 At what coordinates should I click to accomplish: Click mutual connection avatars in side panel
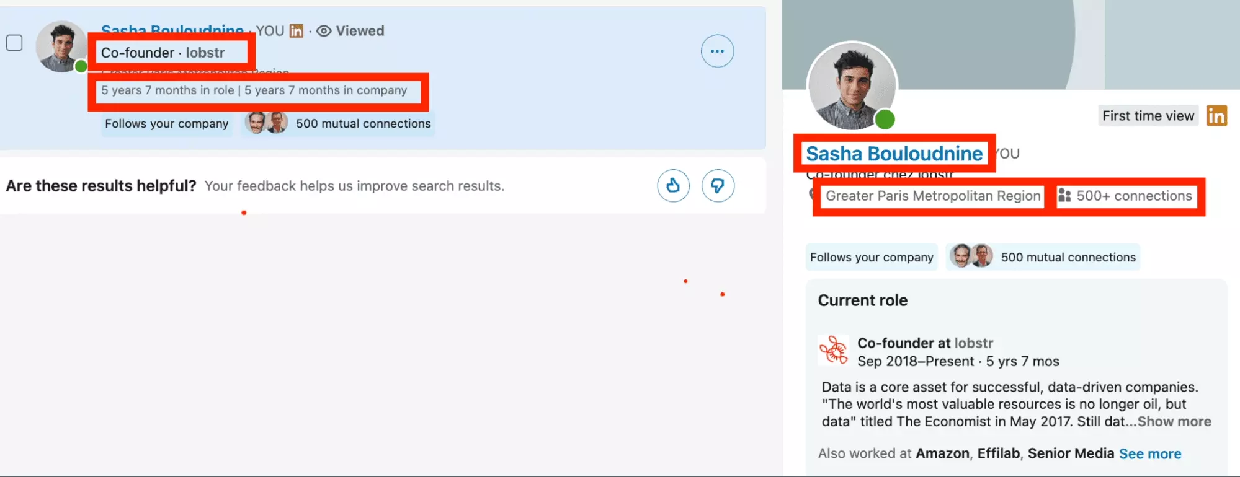tap(971, 256)
